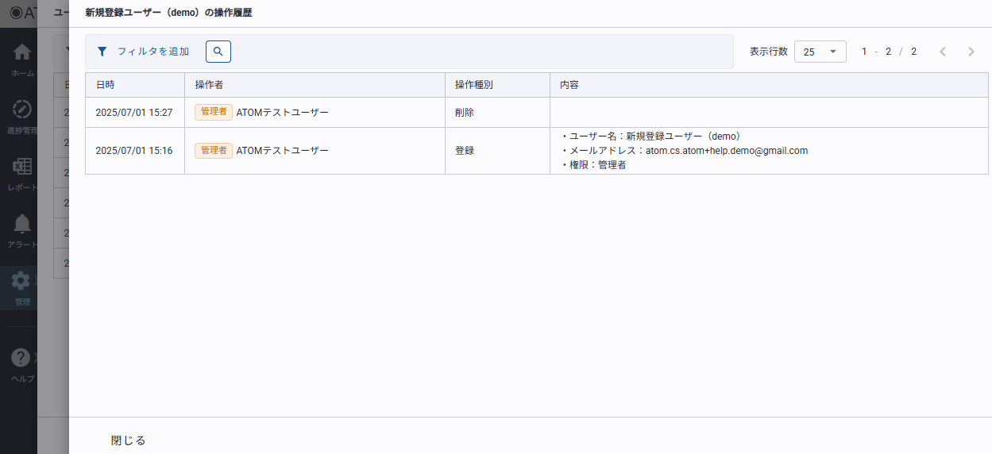Go to the previous page chevron
This screenshot has width=992, height=454.
click(x=943, y=52)
